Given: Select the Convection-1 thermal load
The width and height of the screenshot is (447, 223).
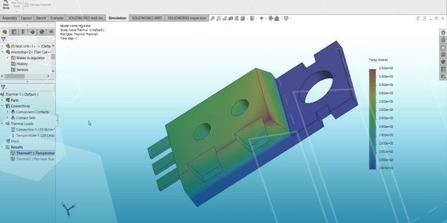Looking at the screenshot, I should (x=33, y=130).
